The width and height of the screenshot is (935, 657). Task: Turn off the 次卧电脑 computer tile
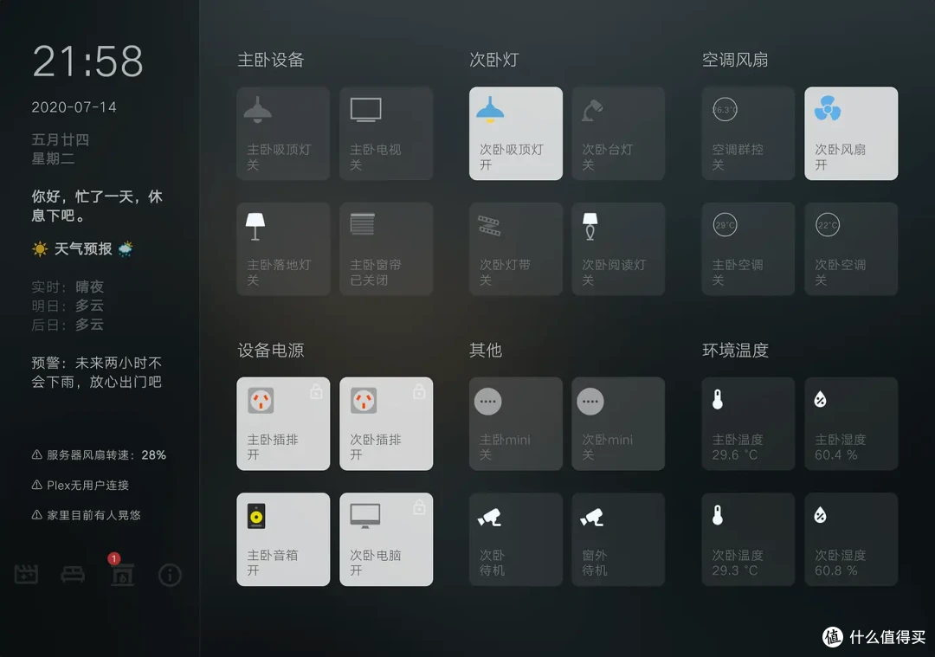(386, 539)
